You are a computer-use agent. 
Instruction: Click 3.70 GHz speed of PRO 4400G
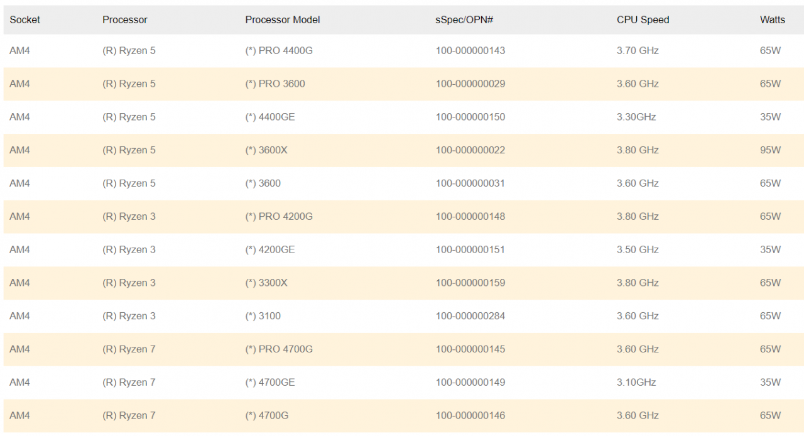(x=638, y=51)
